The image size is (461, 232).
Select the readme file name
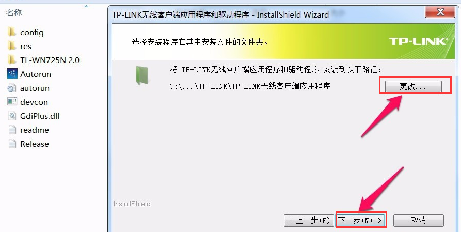[x=35, y=130]
